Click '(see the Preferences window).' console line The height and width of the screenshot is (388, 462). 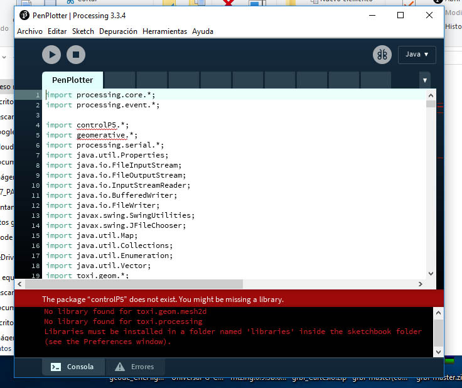(x=107, y=342)
